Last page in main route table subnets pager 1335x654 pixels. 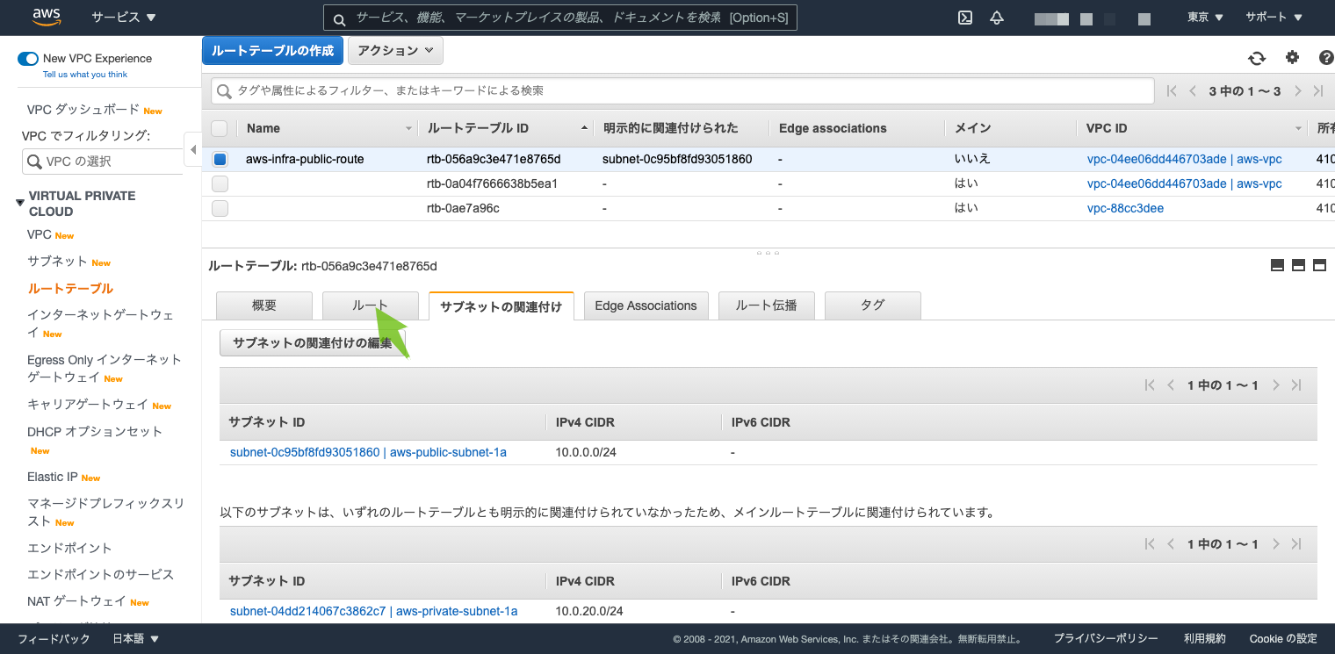(x=1296, y=544)
